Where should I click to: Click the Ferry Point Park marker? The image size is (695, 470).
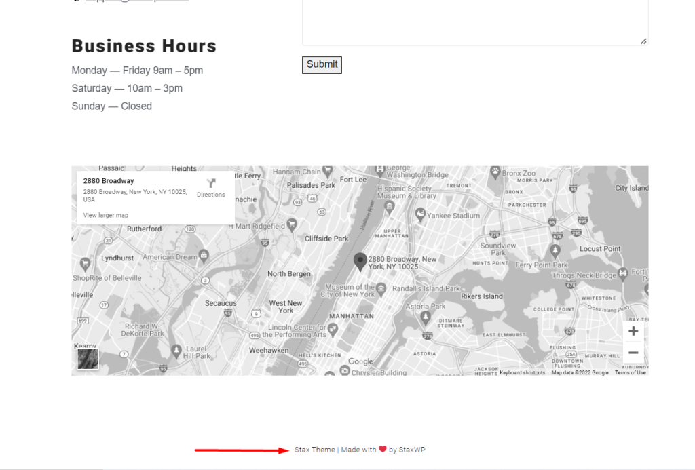pos(555,251)
